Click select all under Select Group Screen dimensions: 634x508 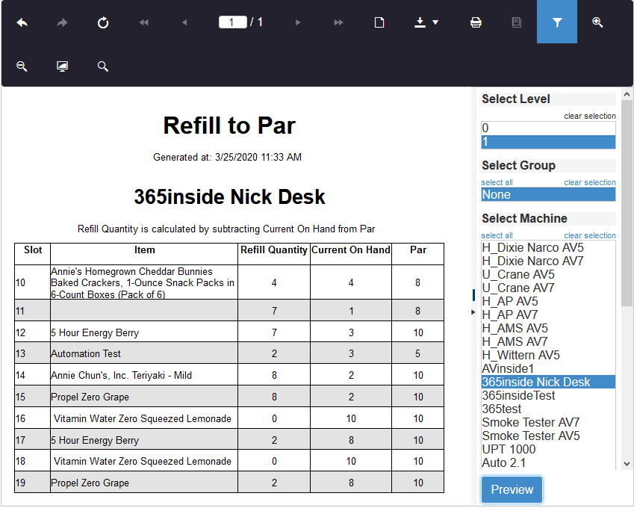[x=497, y=182]
